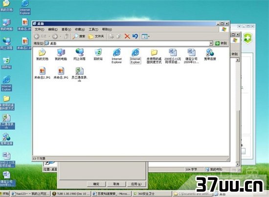Select 我的电脑 icon on the desktop wallpaper
This screenshot has height=197, width=269.
tap(6, 24)
